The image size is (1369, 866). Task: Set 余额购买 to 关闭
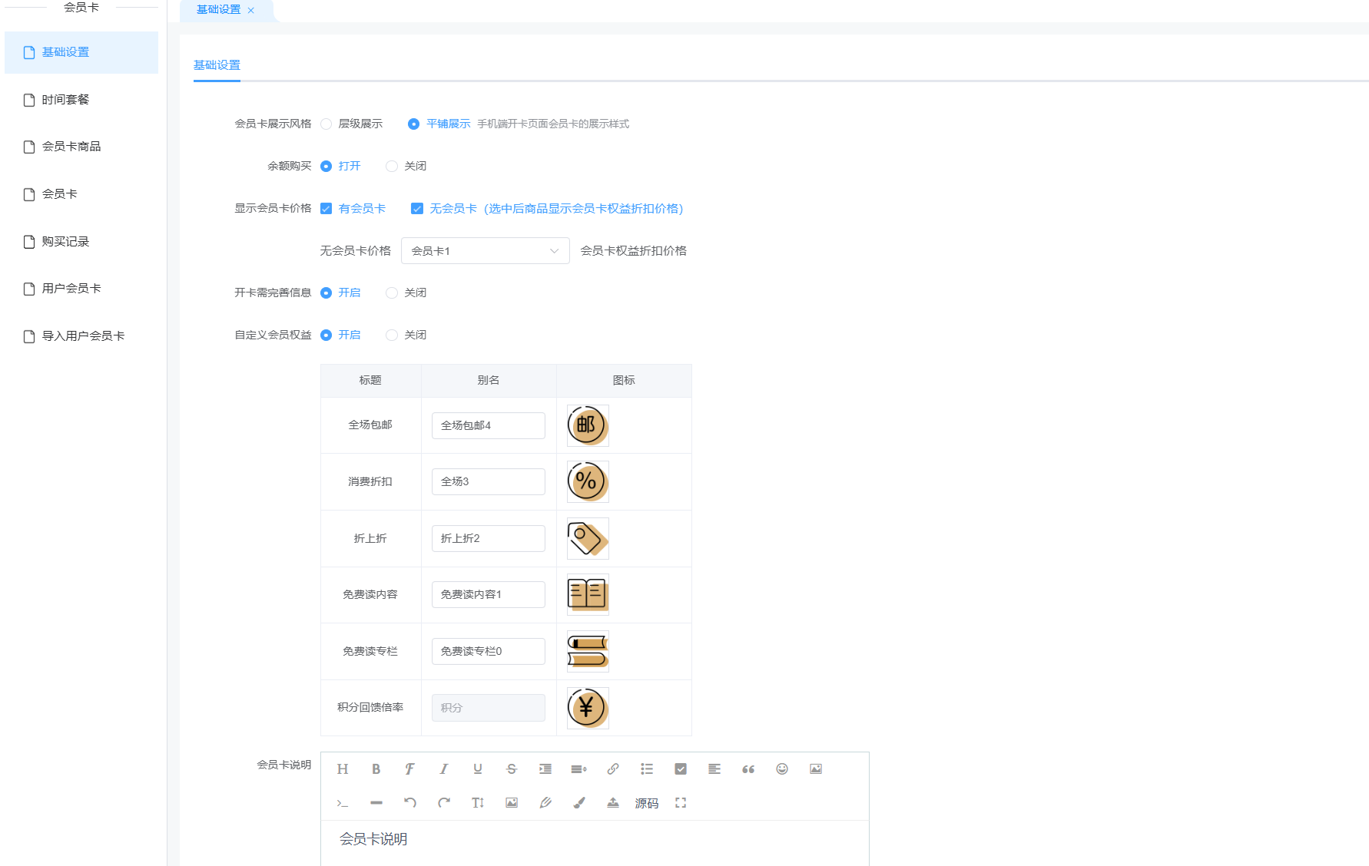392,167
